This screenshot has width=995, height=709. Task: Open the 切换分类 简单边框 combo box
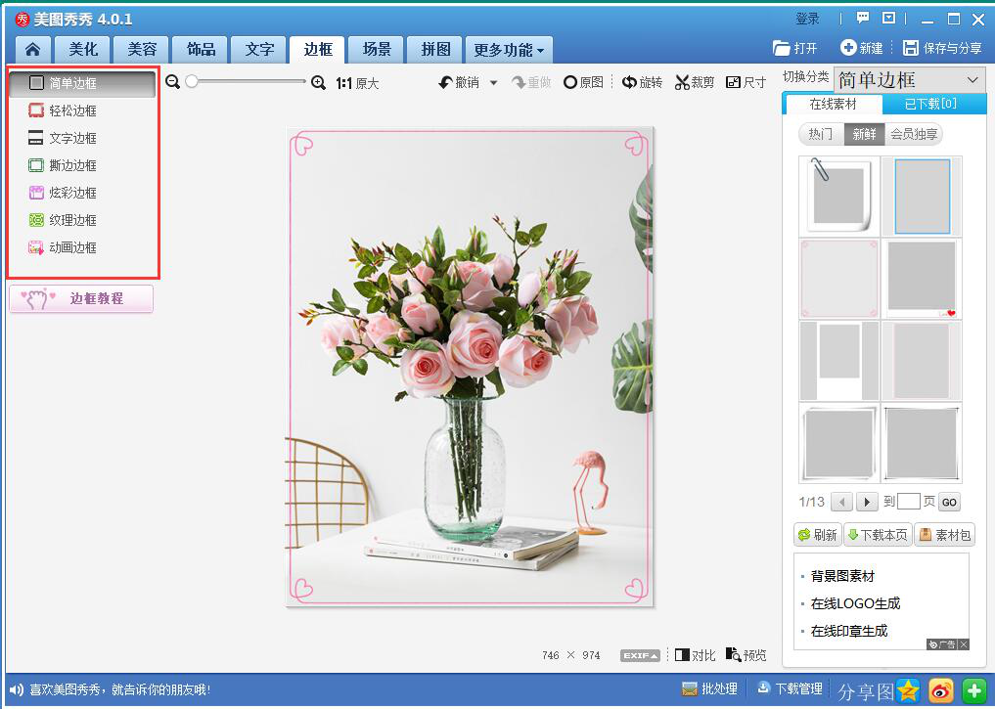tap(910, 80)
